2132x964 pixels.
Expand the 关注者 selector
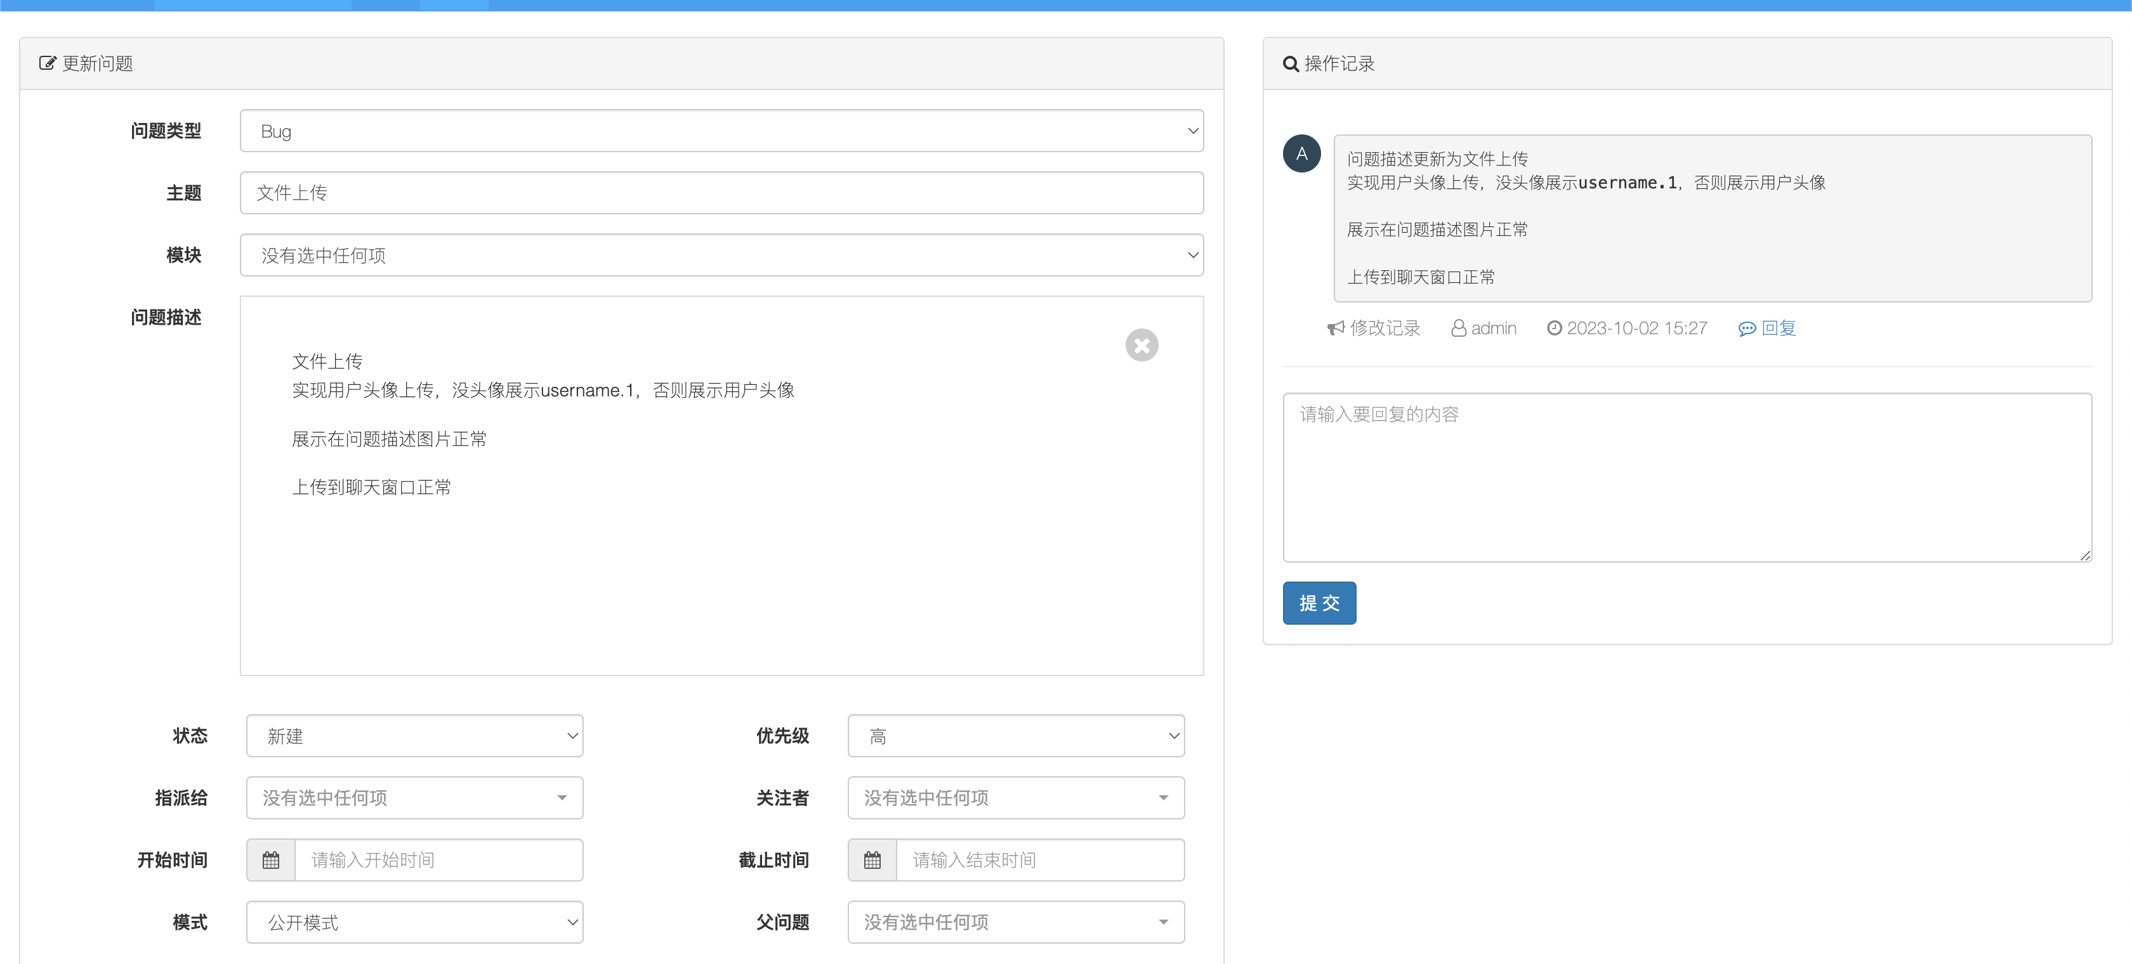pos(1015,798)
